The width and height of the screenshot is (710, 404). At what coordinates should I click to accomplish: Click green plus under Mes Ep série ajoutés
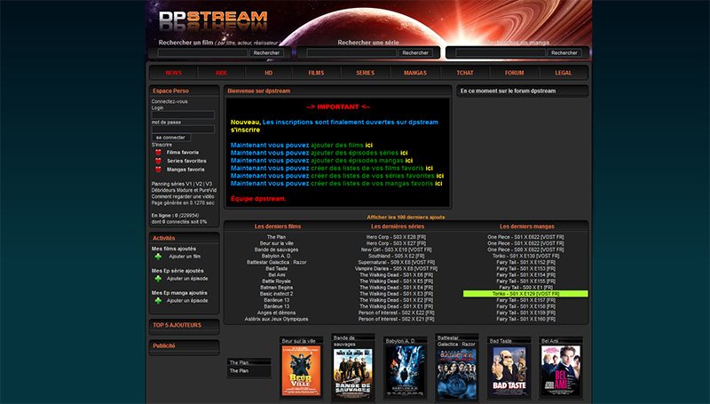tap(158, 278)
